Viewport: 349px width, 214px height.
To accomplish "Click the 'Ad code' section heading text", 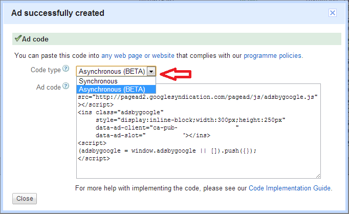I will pyautogui.click(x=35, y=39).
